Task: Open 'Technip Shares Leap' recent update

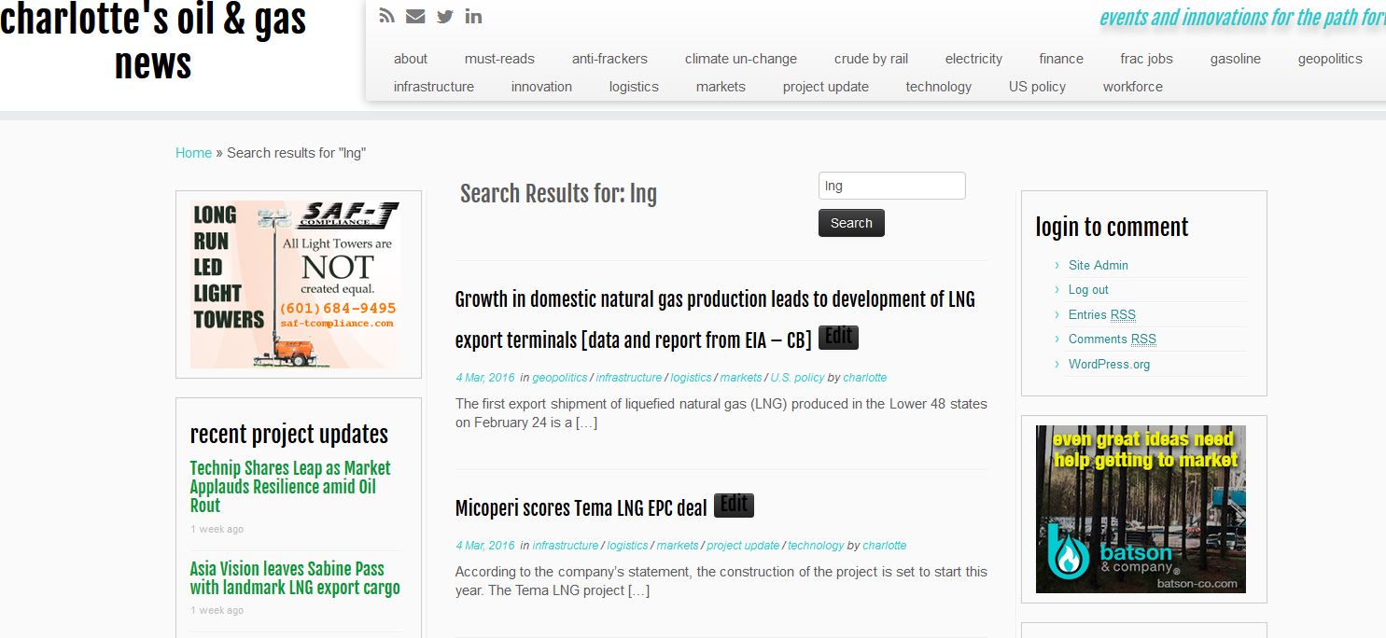Action: (x=289, y=486)
